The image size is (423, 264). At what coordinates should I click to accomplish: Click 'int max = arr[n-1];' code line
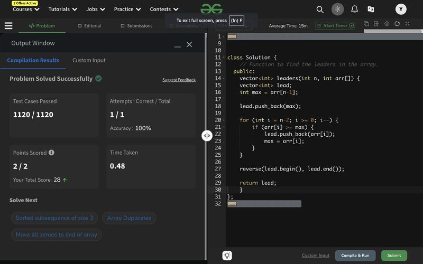point(269,92)
